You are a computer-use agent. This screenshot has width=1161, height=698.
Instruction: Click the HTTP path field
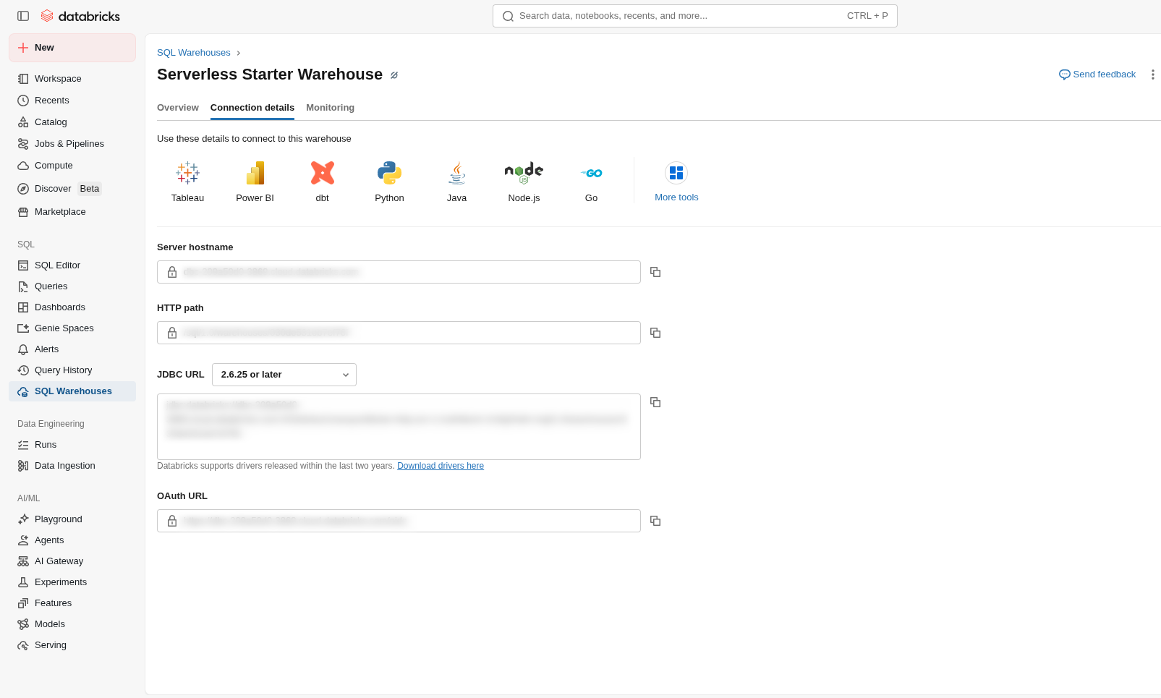pos(399,333)
